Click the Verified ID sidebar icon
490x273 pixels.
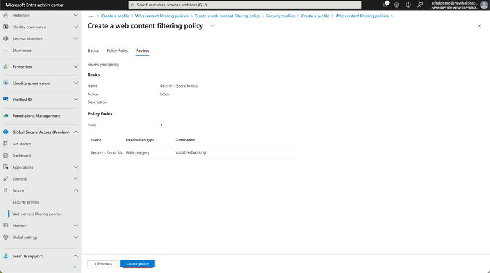(6, 99)
